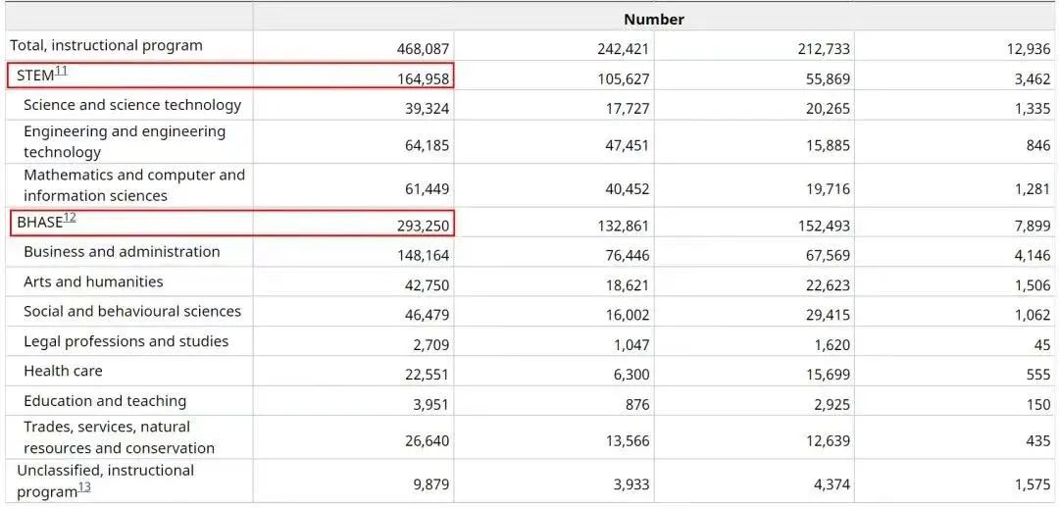
Task: Open footnote 13 after Unclassified instructional program
Action: 84,487
